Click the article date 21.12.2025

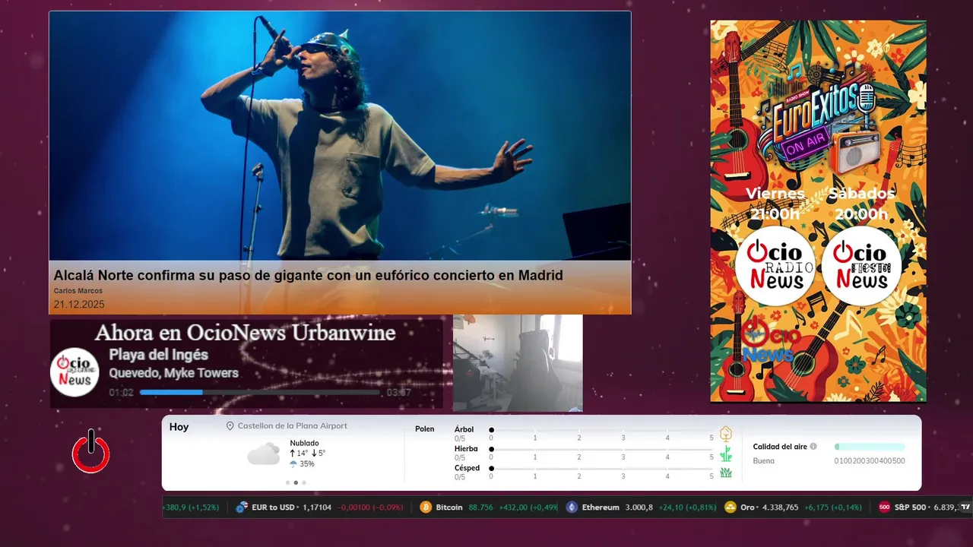pos(79,305)
